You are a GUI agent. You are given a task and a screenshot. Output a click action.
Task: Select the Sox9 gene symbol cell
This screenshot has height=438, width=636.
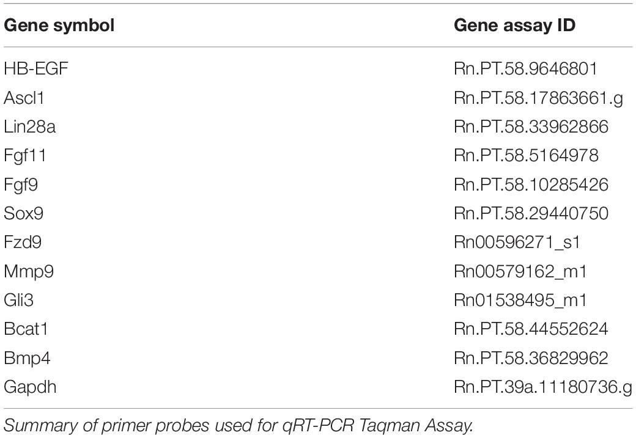(23, 214)
